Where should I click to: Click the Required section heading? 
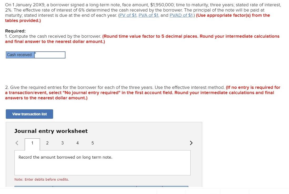point(13,31)
